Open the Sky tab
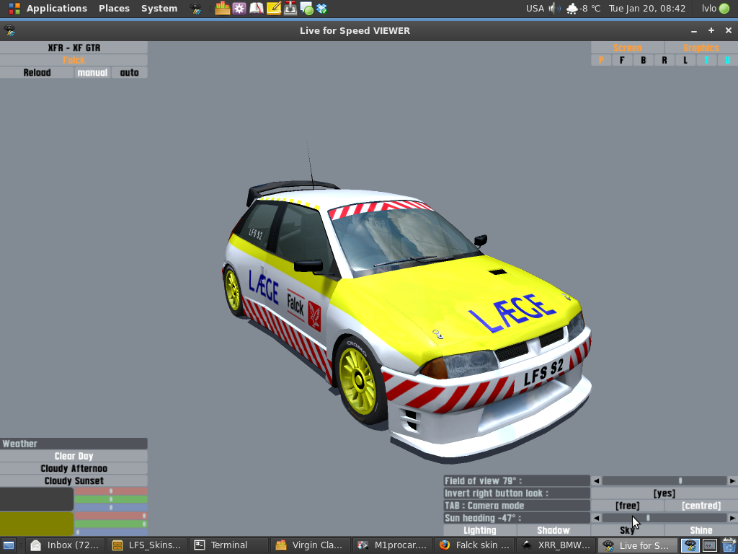This screenshot has width=738, height=554. click(627, 530)
